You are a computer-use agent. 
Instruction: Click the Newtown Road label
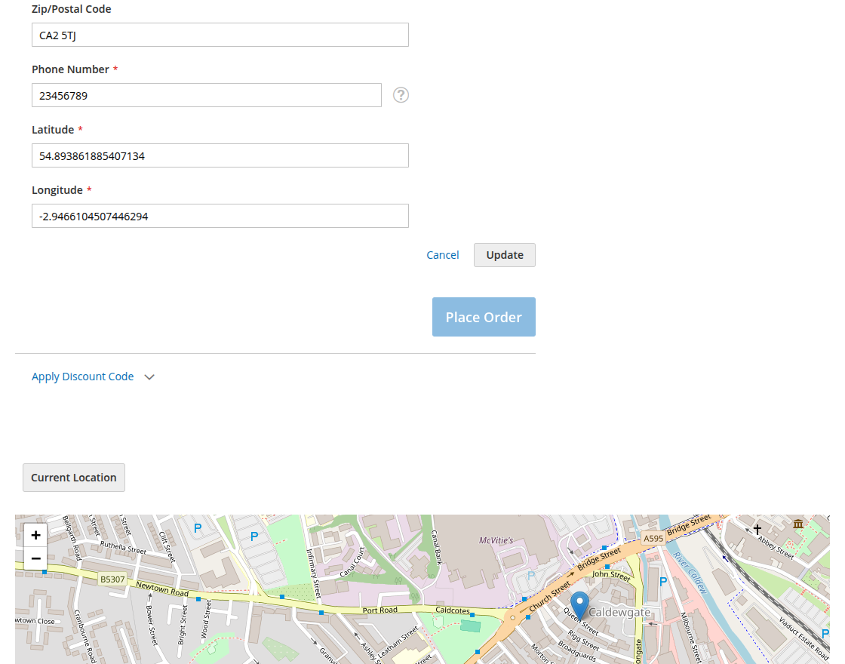click(x=162, y=589)
